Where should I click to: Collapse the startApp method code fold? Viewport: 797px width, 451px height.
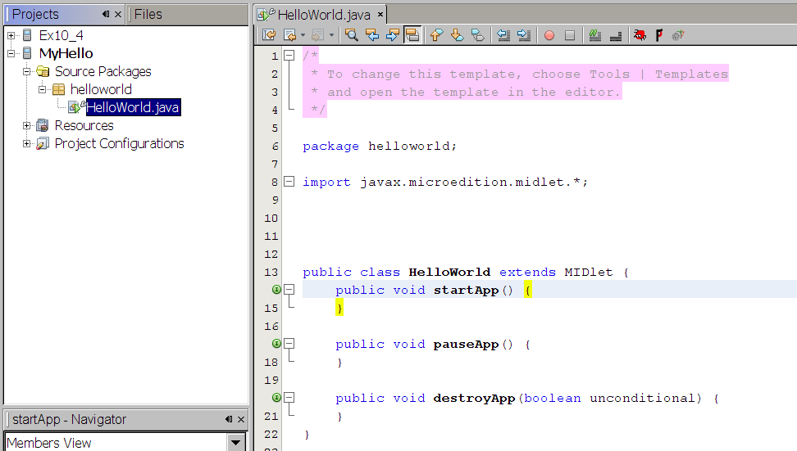(x=289, y=290)
